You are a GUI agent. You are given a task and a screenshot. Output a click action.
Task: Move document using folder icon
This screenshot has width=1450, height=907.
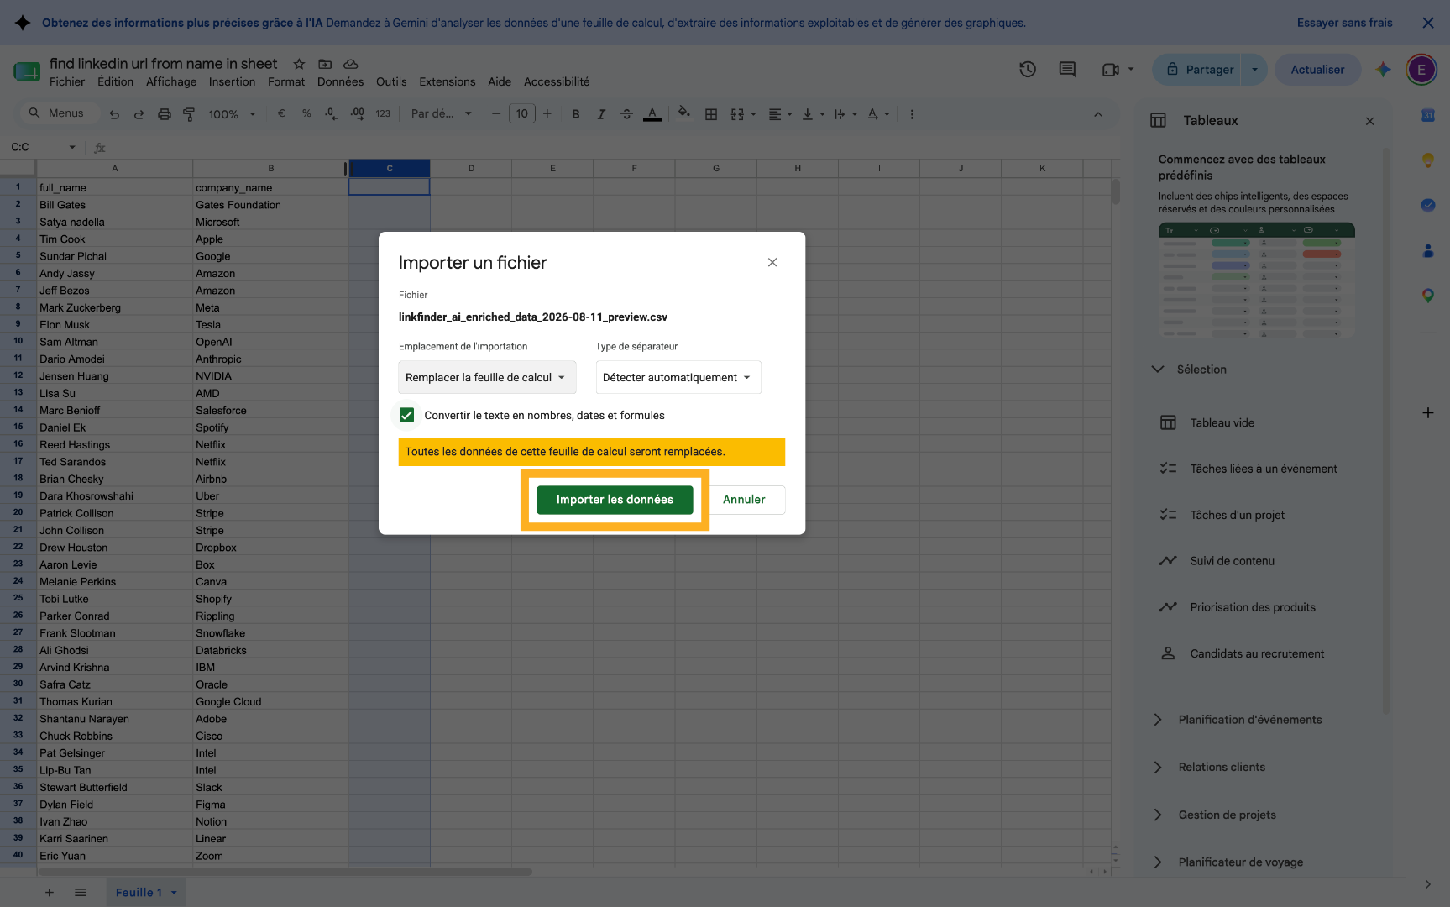click(x=325, y=64)
